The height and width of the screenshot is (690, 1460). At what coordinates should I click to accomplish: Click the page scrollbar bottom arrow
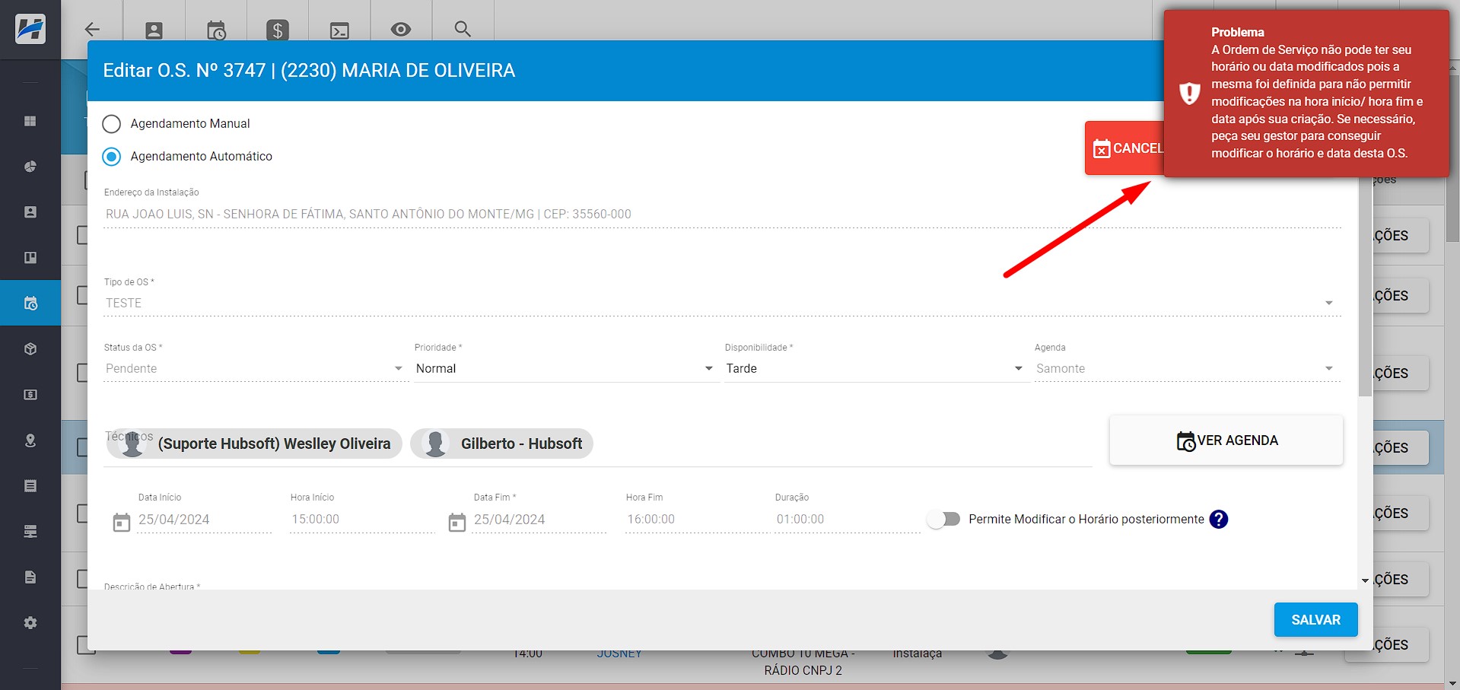[x=1453, y=683]
